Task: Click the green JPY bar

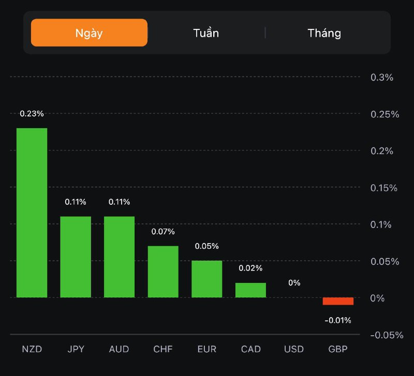Action: point(76,257)
